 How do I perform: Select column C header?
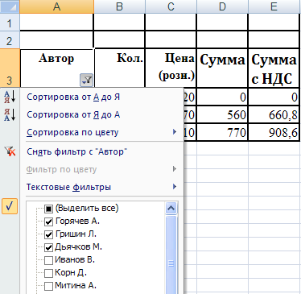click(x=171, y=6)
